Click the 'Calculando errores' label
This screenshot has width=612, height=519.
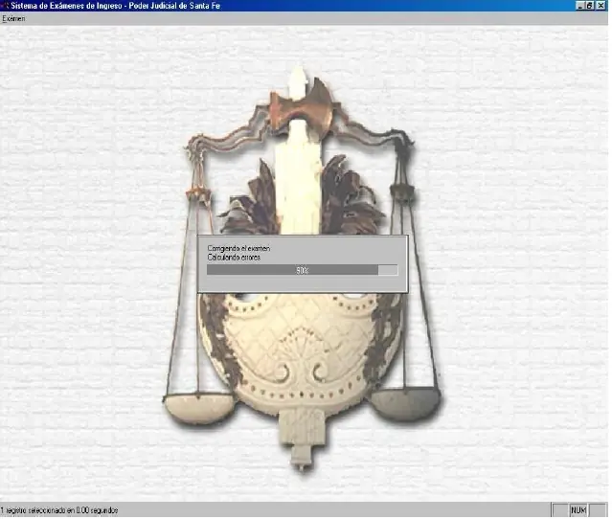coord(234,258)
